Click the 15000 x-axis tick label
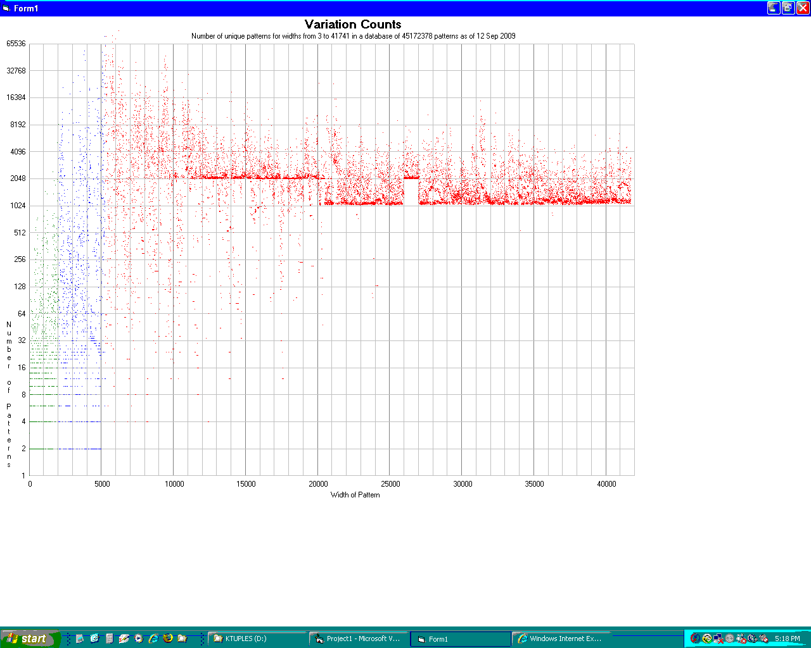Viewport: 811px width, 648px height. pyautogui.click(x=246, y=484)
